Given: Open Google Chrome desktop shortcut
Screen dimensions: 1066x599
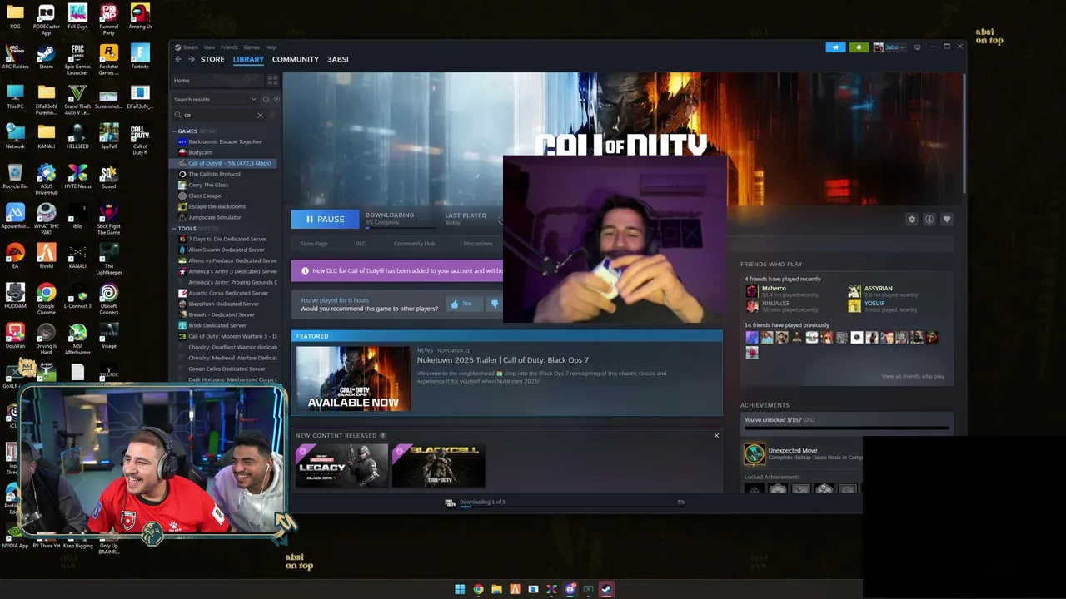Looking at the screenshot, I should coord(47,299).
